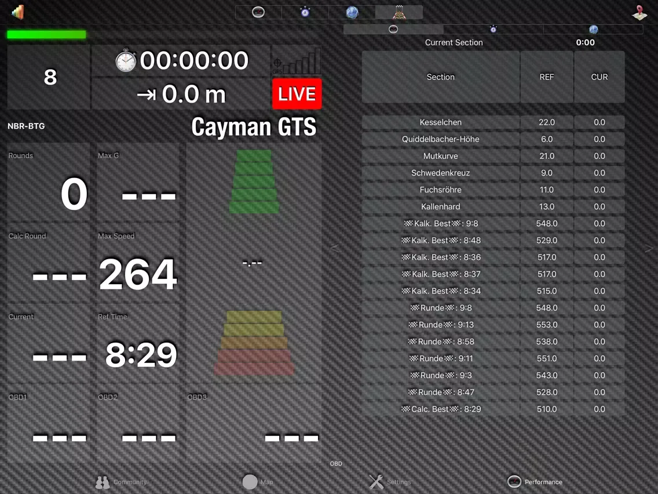Tap the OBD3 value tile
Image resolution: width=658 pixels, height=494 pixels.
(254, 424)
